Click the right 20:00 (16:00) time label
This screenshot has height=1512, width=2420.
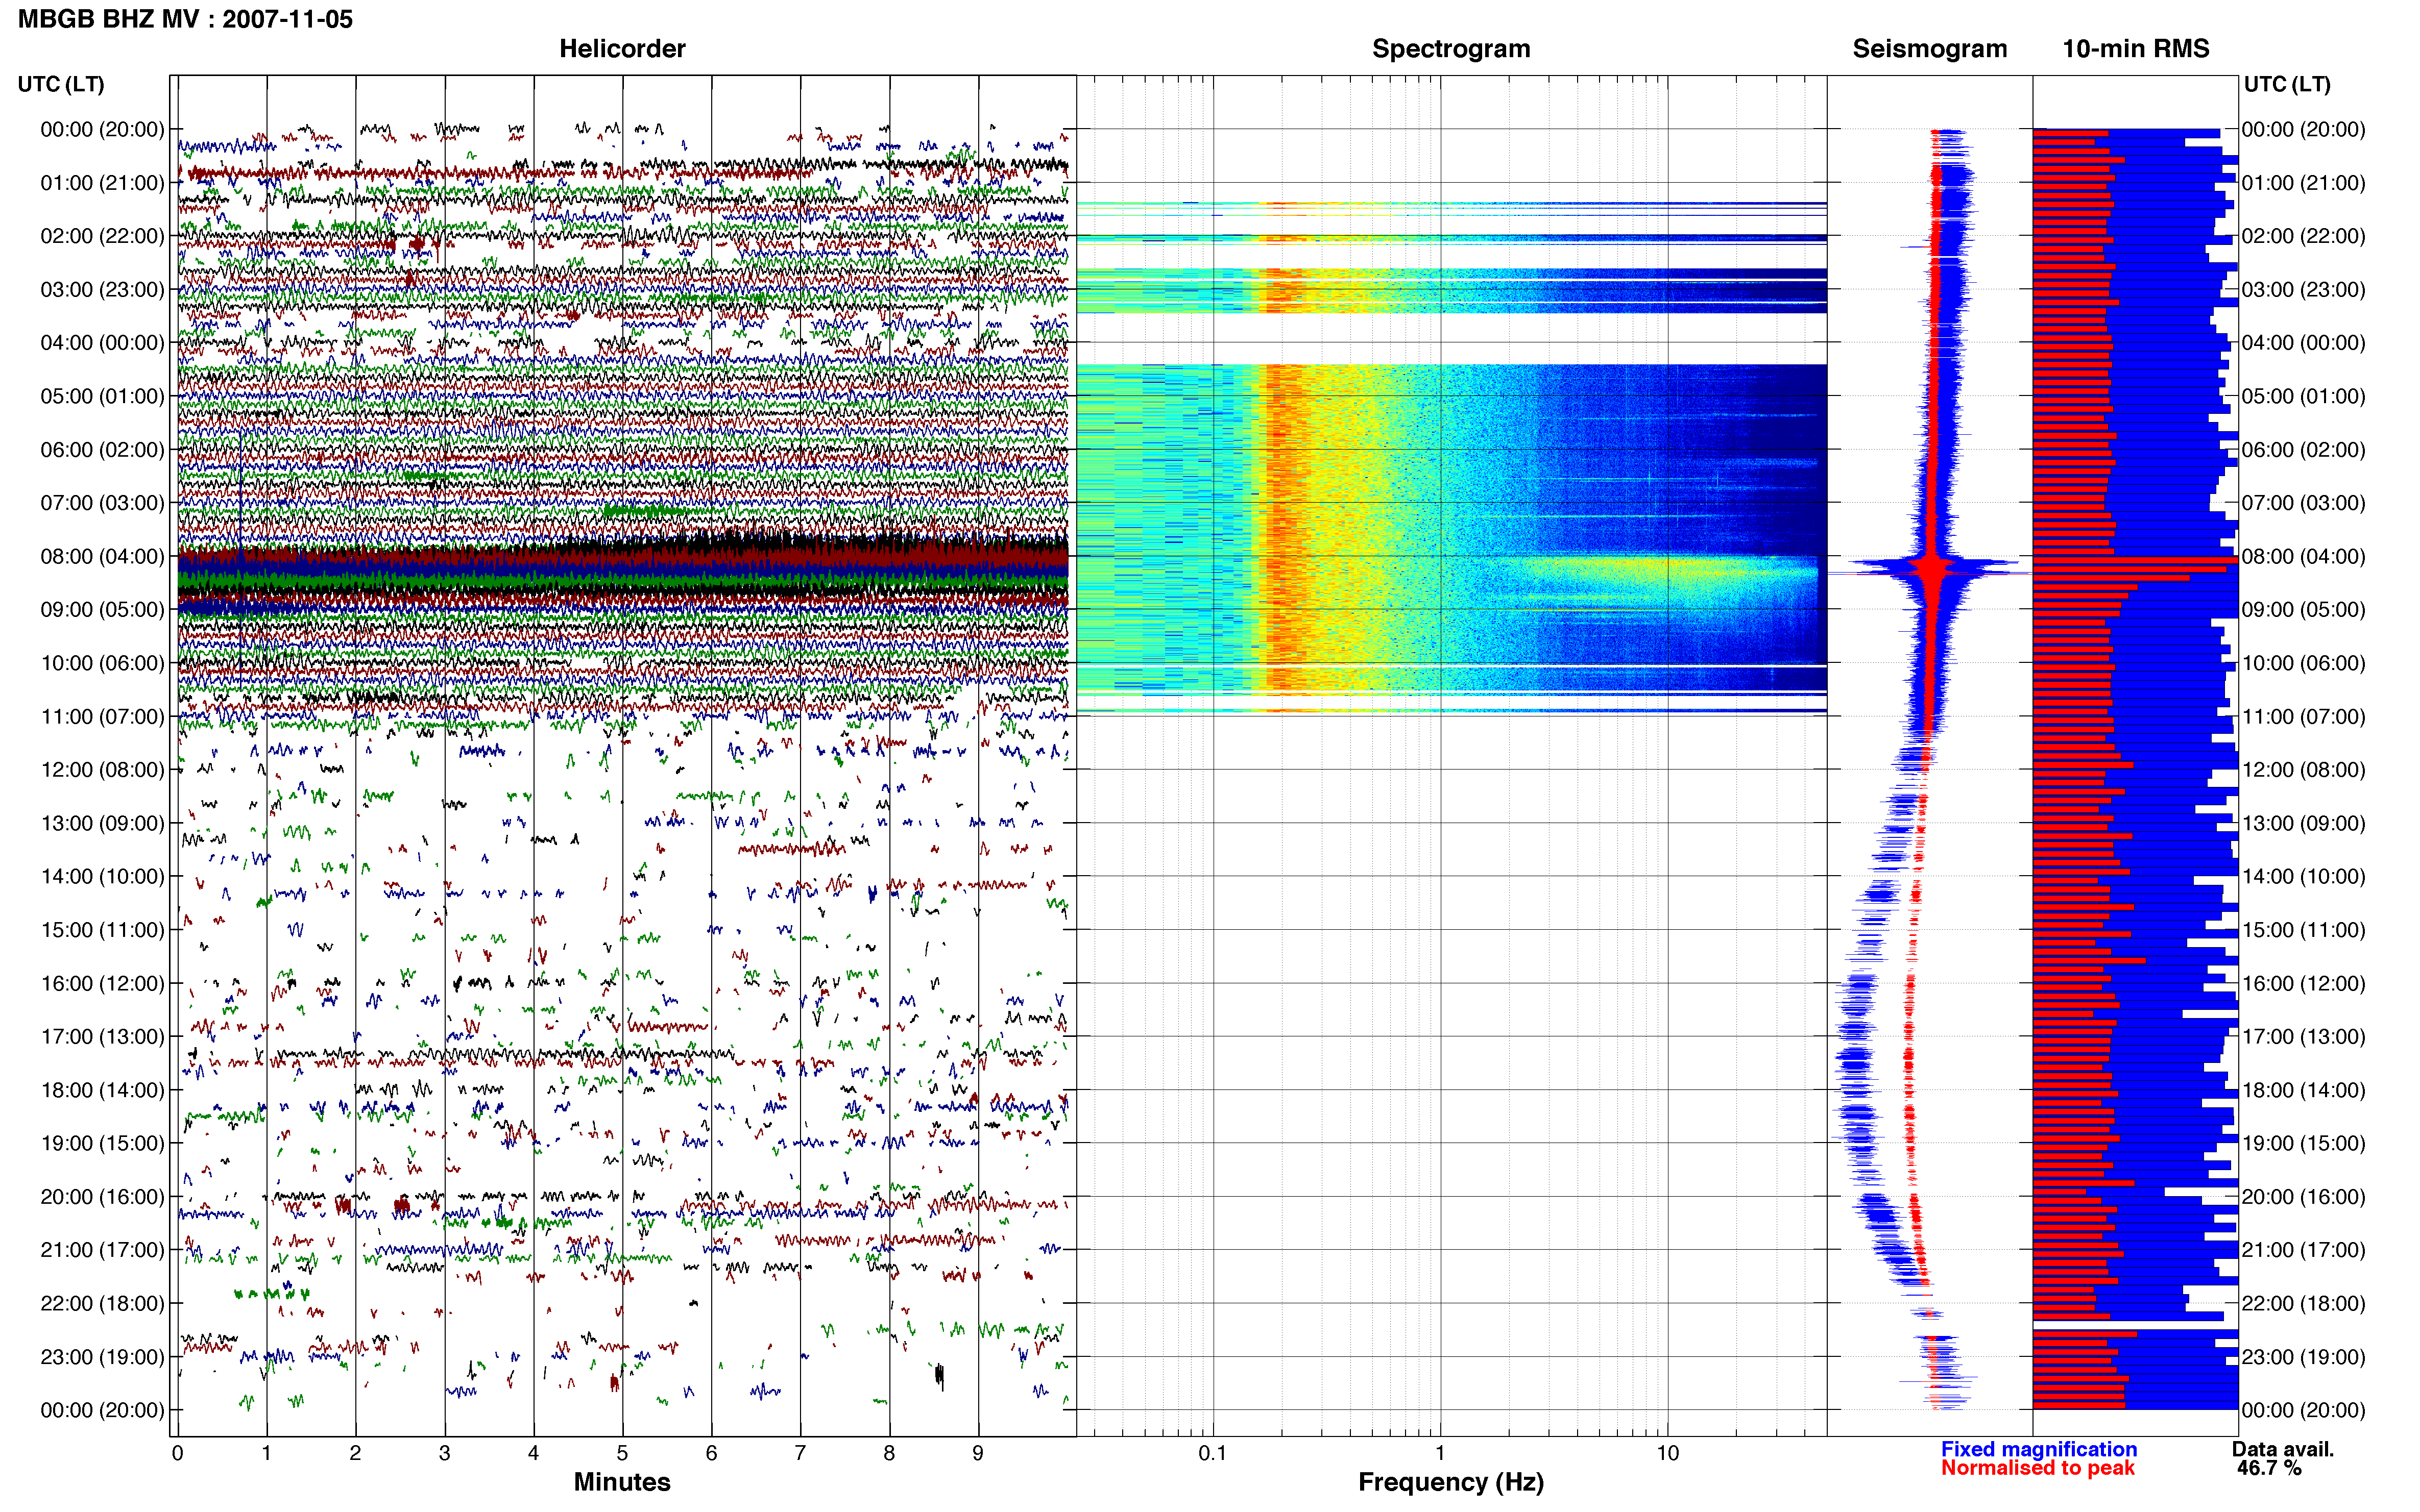pyautogui.click(x=2303, y=1196)
